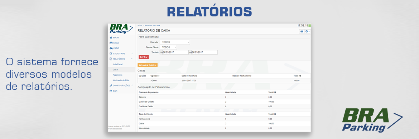This screenshot has width=419, height=139.
Task: Open the Operador TODOS dropdown
Action: point(175,42)
